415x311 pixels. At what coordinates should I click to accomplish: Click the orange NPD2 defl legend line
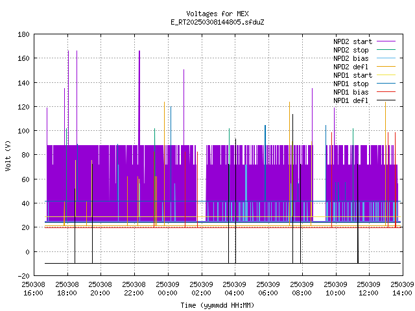(x=386, y=66)
